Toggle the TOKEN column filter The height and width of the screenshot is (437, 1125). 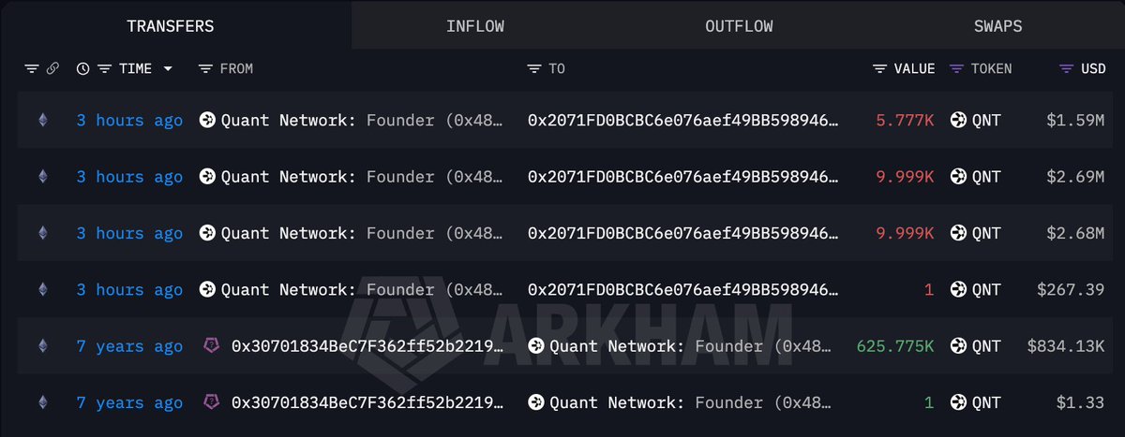[957, 69]
